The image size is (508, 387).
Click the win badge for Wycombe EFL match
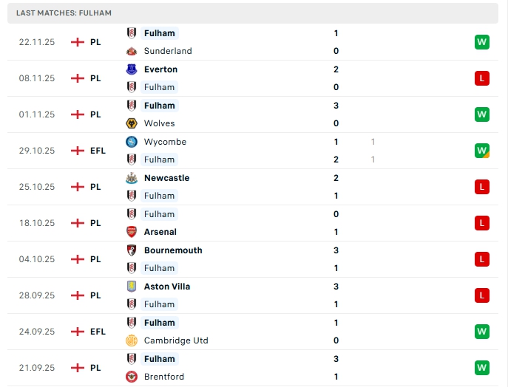coord(482,151)
